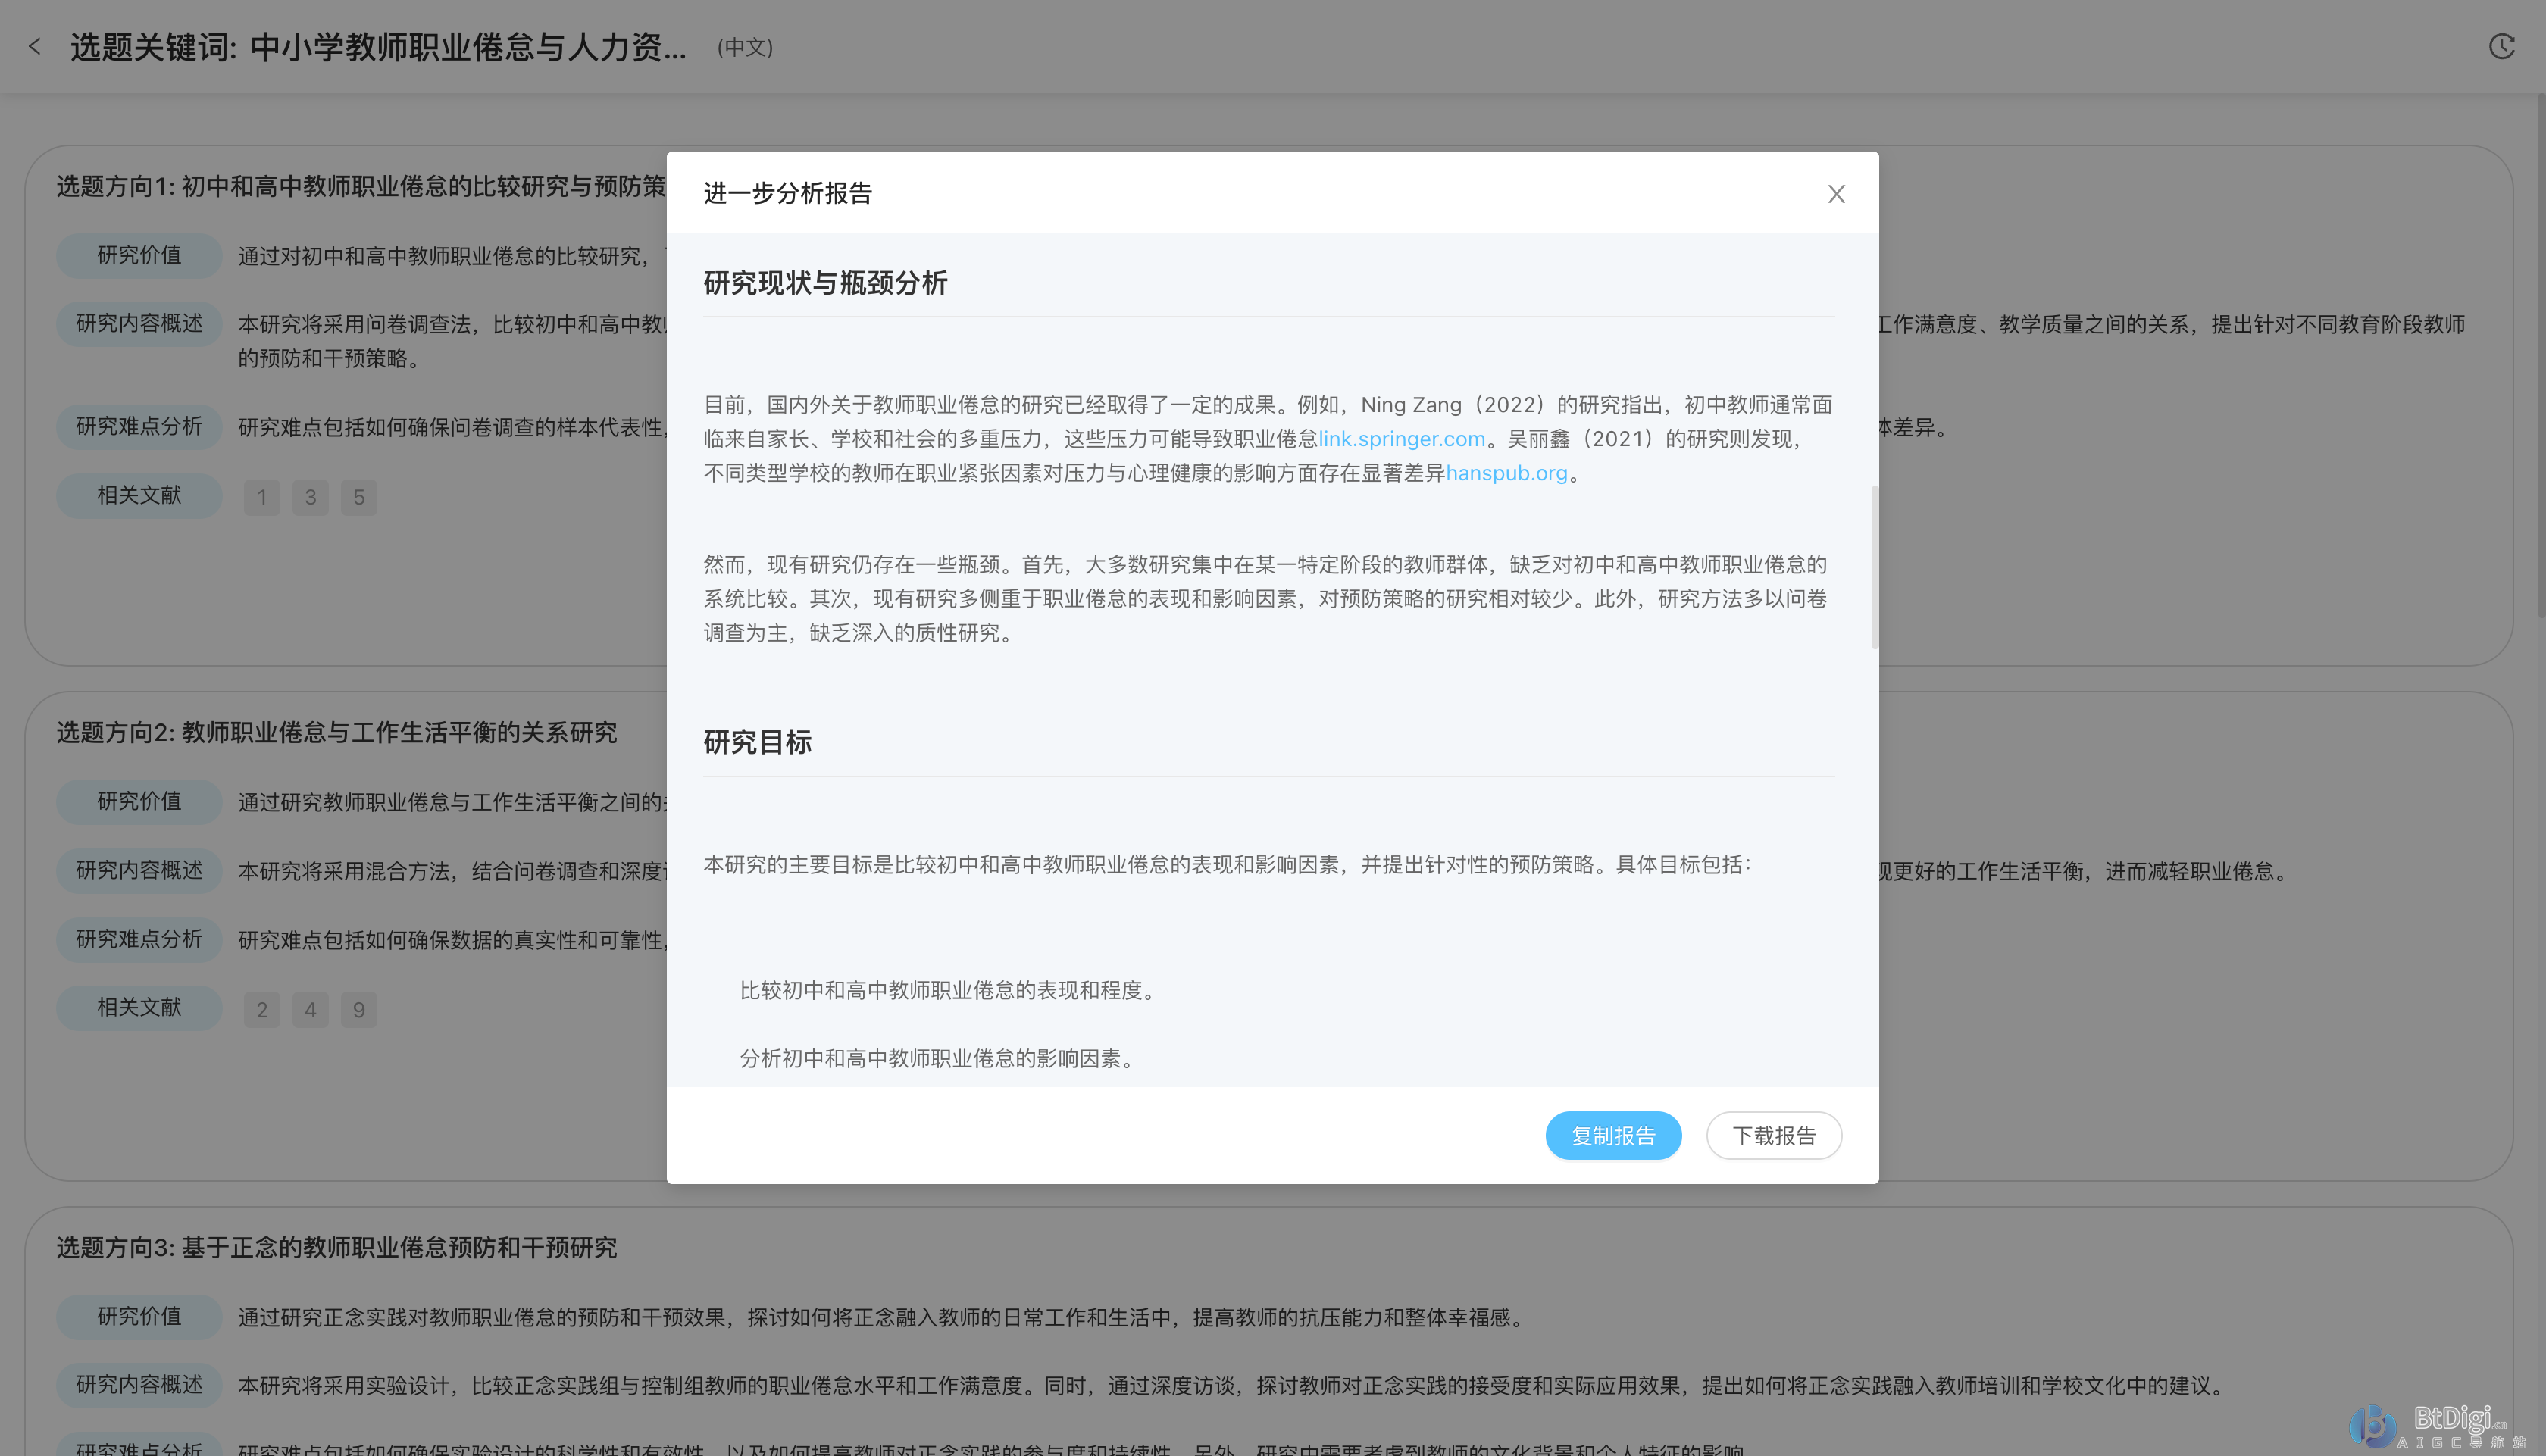Open reference 3 under 选题方向1 相关文献
2546x1456 pixels.
click(x=310, y=497)
